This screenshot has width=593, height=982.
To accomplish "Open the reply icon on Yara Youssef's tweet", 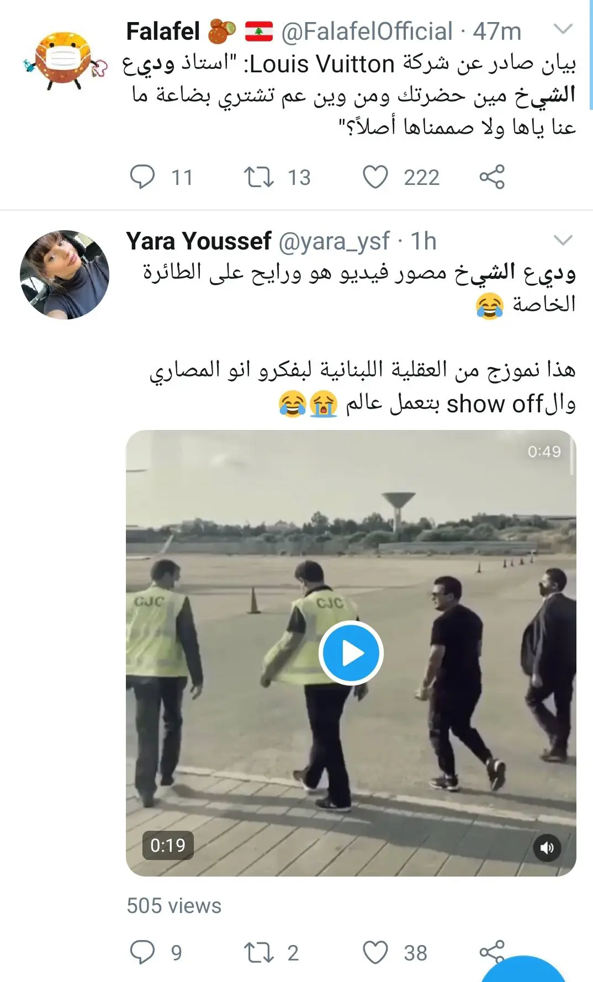I will pyautogui.click(x=142, y=952).
